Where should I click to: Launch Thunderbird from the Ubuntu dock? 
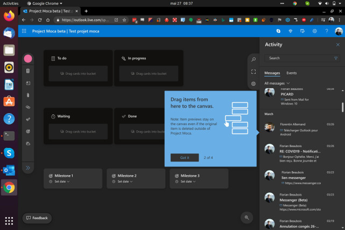(9, 33)
